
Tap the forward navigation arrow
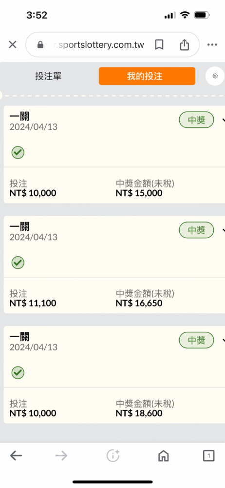point(61,456)
